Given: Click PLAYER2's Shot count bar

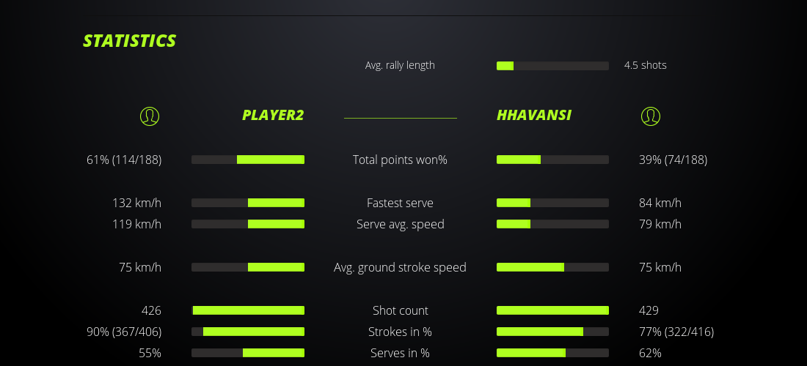Looking at the screenshot, I should click(248, 310).
